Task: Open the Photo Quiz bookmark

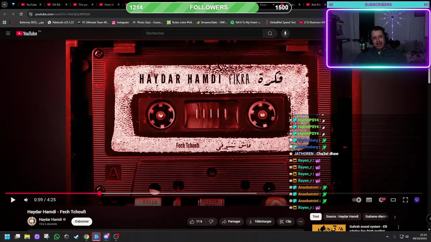Action: [147, 23]
